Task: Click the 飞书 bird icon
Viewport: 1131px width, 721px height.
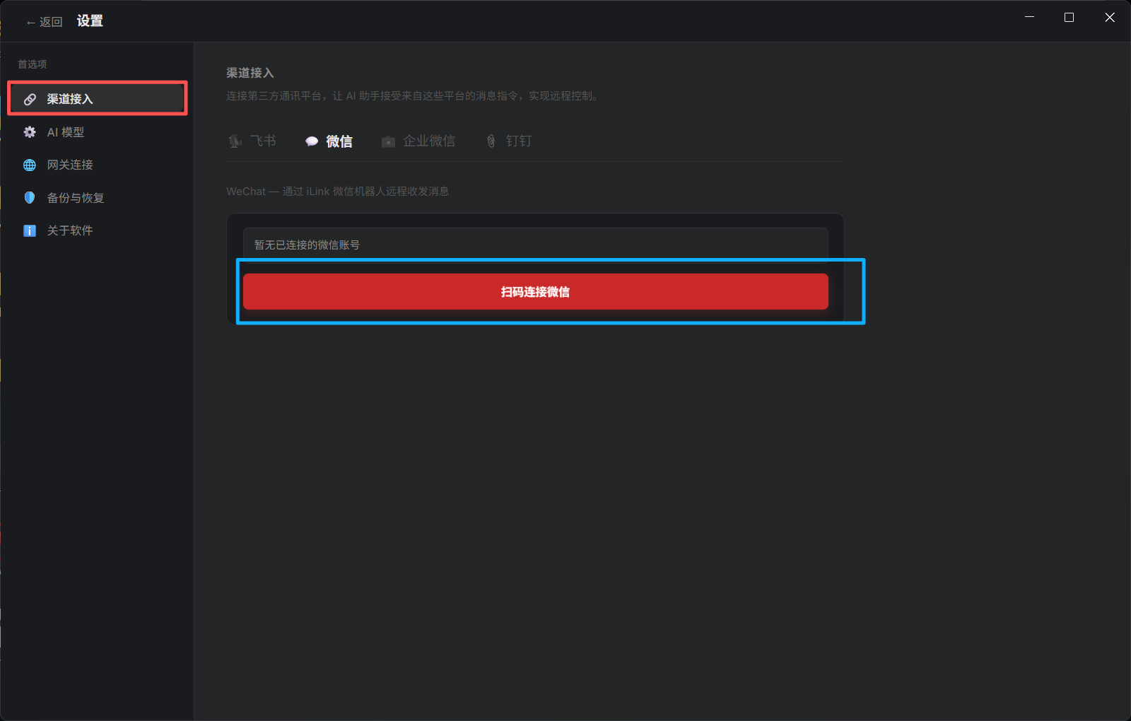Action: [x=235, y=141]
